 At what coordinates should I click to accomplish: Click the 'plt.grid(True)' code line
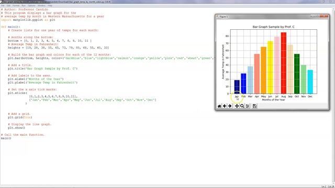click(x=20, y=118)
